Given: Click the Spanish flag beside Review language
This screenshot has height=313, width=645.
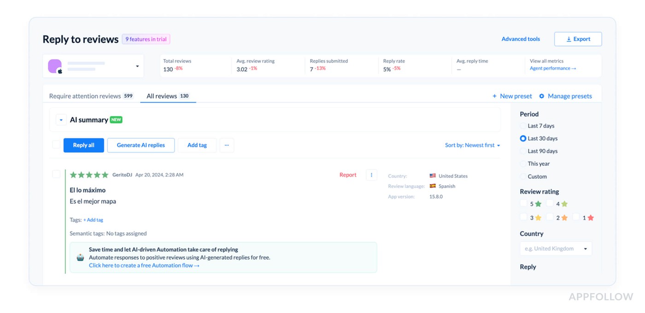Looking at the screenshot, I should 432,186.
